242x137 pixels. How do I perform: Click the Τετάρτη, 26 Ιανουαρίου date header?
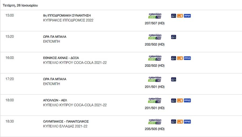20,5
